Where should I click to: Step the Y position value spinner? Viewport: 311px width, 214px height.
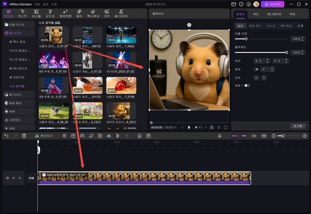coord(286,61)
